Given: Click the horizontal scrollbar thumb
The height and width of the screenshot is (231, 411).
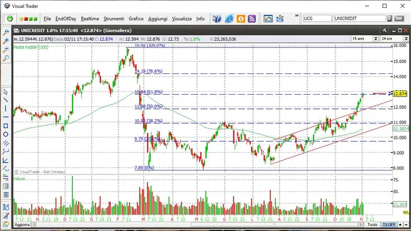Looking at the screenshot, I should [275, 225].
